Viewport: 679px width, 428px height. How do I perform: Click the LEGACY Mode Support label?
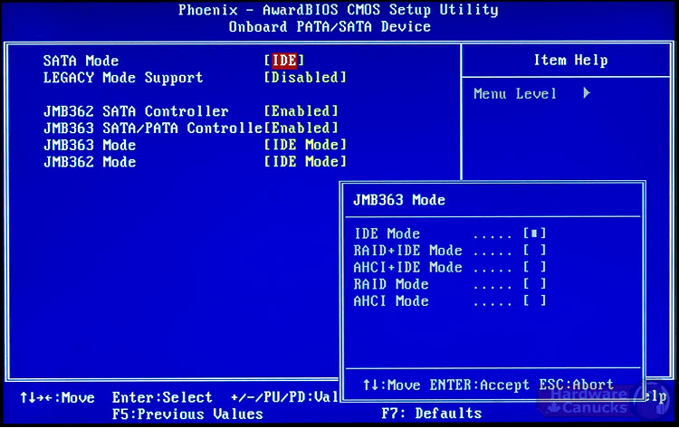[x=123, y=78]
